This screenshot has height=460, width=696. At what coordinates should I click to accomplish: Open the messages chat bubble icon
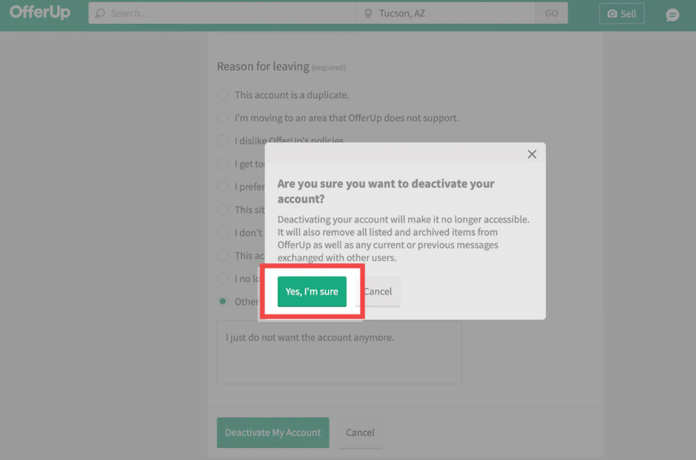(672, 15)
